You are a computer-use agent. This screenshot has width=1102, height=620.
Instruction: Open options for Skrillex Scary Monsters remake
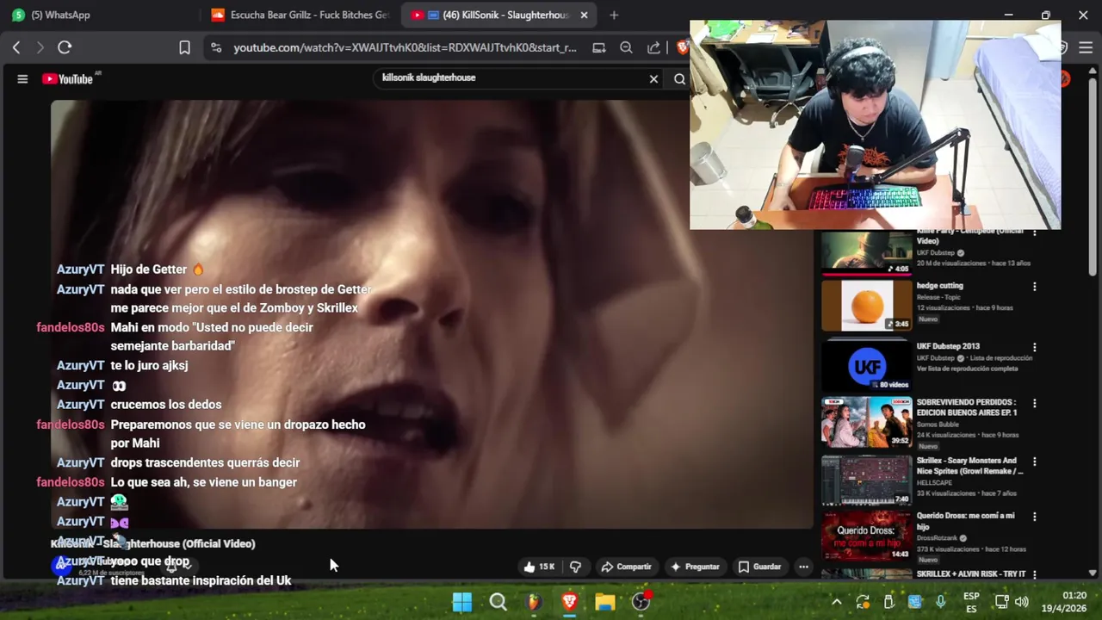tap(1035, 462)
